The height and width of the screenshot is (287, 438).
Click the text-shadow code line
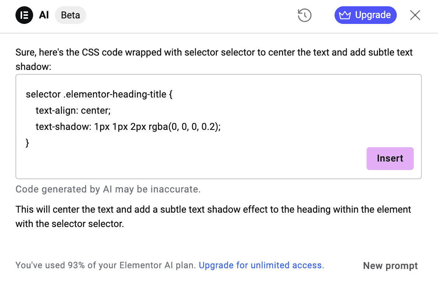pos(128,127)
